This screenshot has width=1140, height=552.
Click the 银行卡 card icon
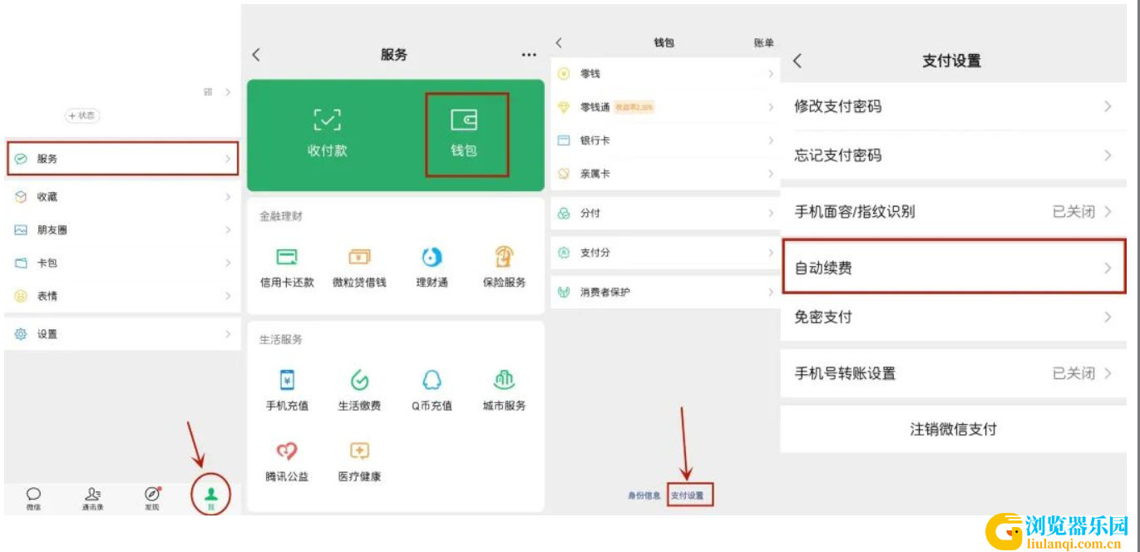point(564,140)
